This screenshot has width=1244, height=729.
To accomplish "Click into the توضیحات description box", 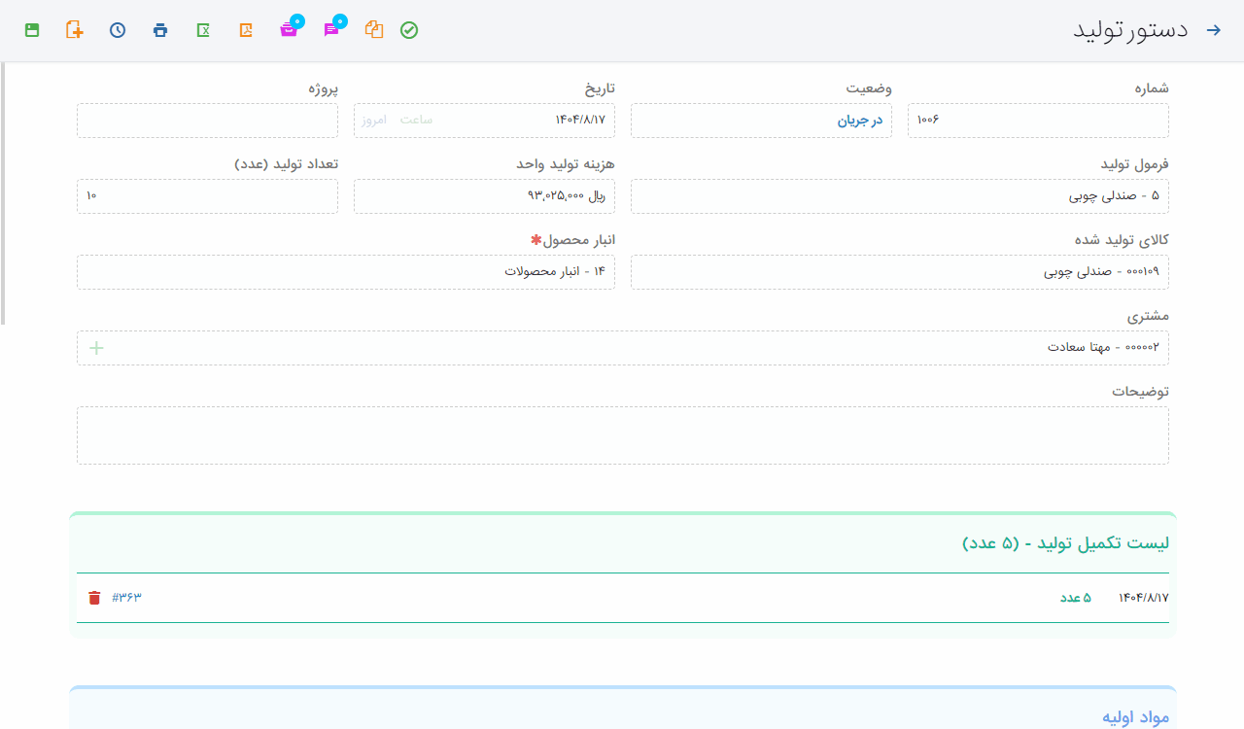I will (x=622, y=435).
